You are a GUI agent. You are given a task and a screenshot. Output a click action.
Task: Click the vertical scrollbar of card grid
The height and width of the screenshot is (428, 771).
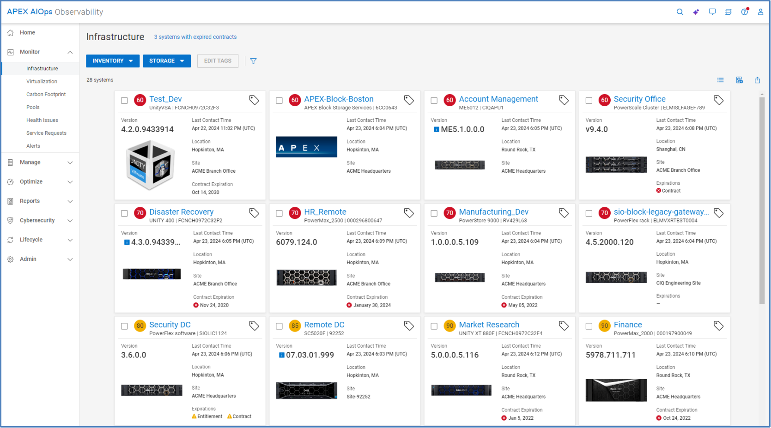click(762, 200)
